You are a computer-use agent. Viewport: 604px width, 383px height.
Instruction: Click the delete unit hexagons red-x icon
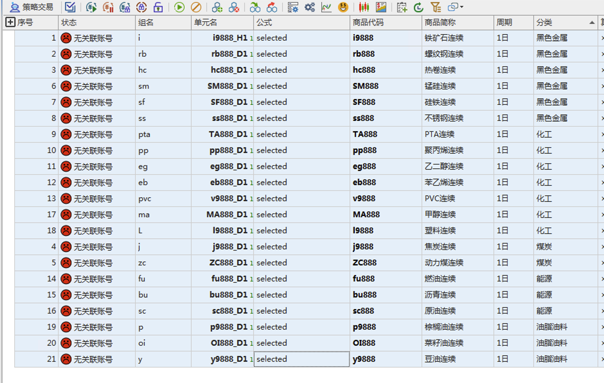coord(234,7)
